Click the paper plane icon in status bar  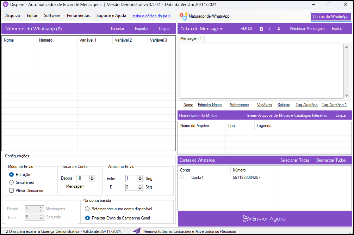click(137, 231)
